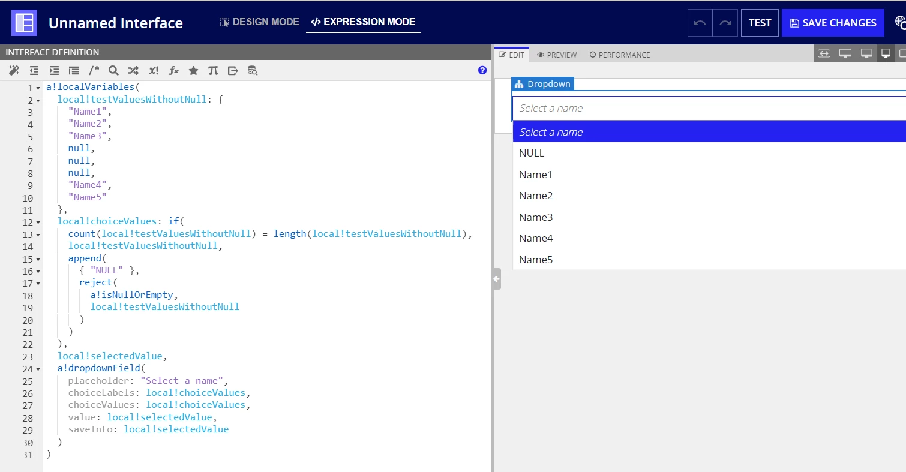Click the fx functions toolbar icon
Screen dimensions: 906x472
pos(173,71)
